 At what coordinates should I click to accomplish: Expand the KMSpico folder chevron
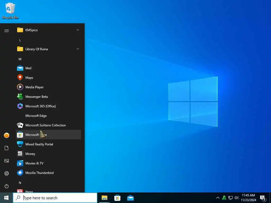click(x=78, y=30)
